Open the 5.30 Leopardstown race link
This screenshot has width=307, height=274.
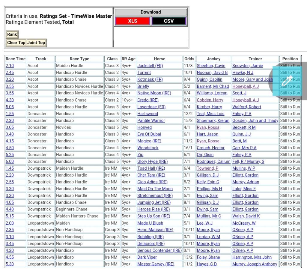[10, 264]
